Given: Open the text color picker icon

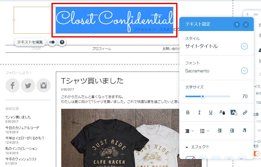Looking at the screenshot, I should 222,112.
